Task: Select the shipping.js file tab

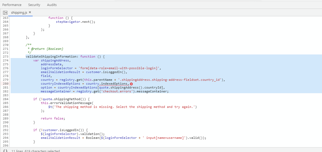Action: pyautogui.click(x=19, y=13)
